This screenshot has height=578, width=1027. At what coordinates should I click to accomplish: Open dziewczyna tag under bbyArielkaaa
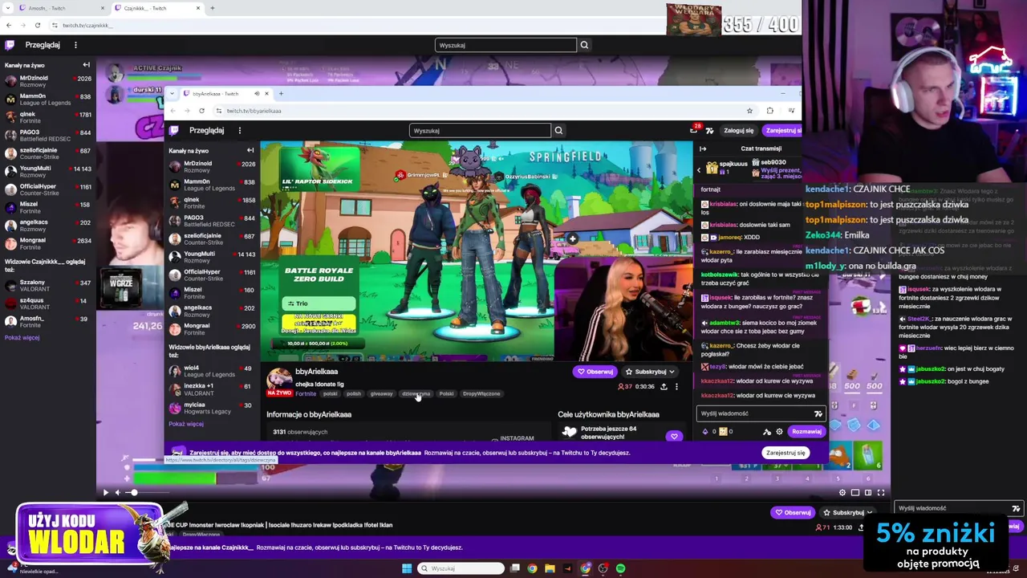(x=416, y=393)
